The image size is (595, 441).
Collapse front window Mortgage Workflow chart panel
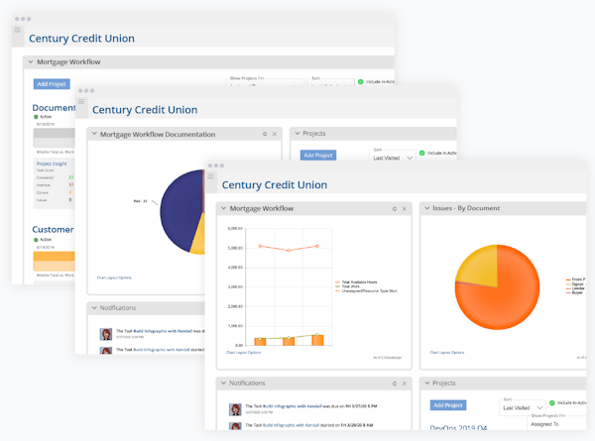(223, 208)
